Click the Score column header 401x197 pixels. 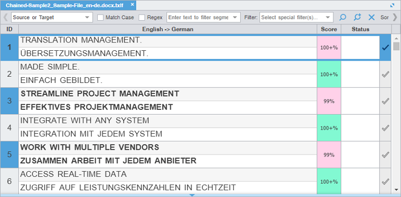[329, 30]
